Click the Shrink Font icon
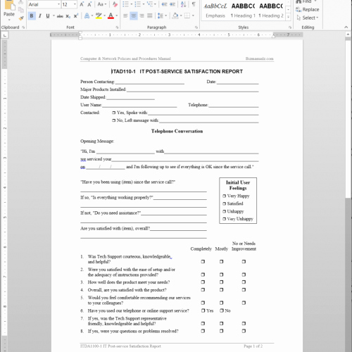This screenshot has width=352, height=352. 89,4
